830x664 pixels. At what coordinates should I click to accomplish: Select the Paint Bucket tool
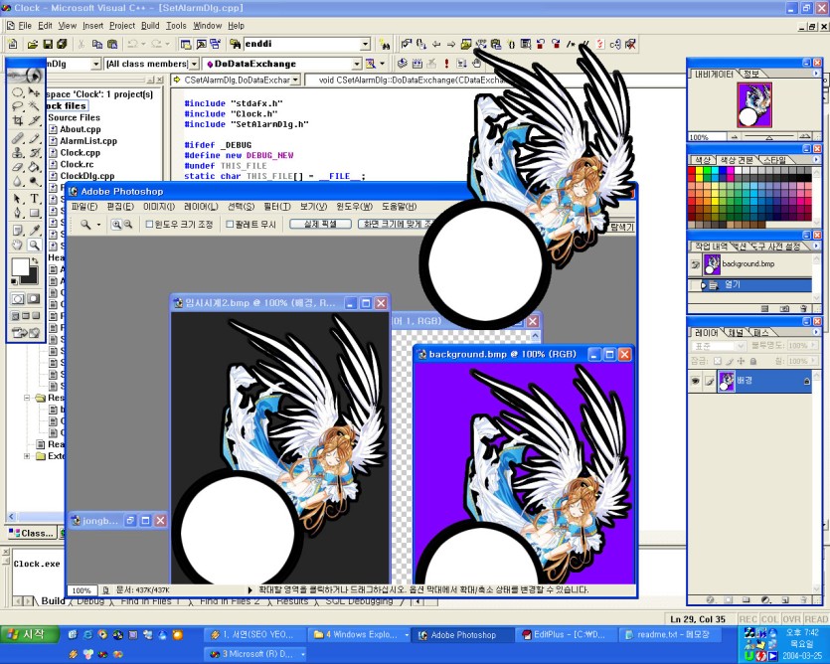coord(35,167)
